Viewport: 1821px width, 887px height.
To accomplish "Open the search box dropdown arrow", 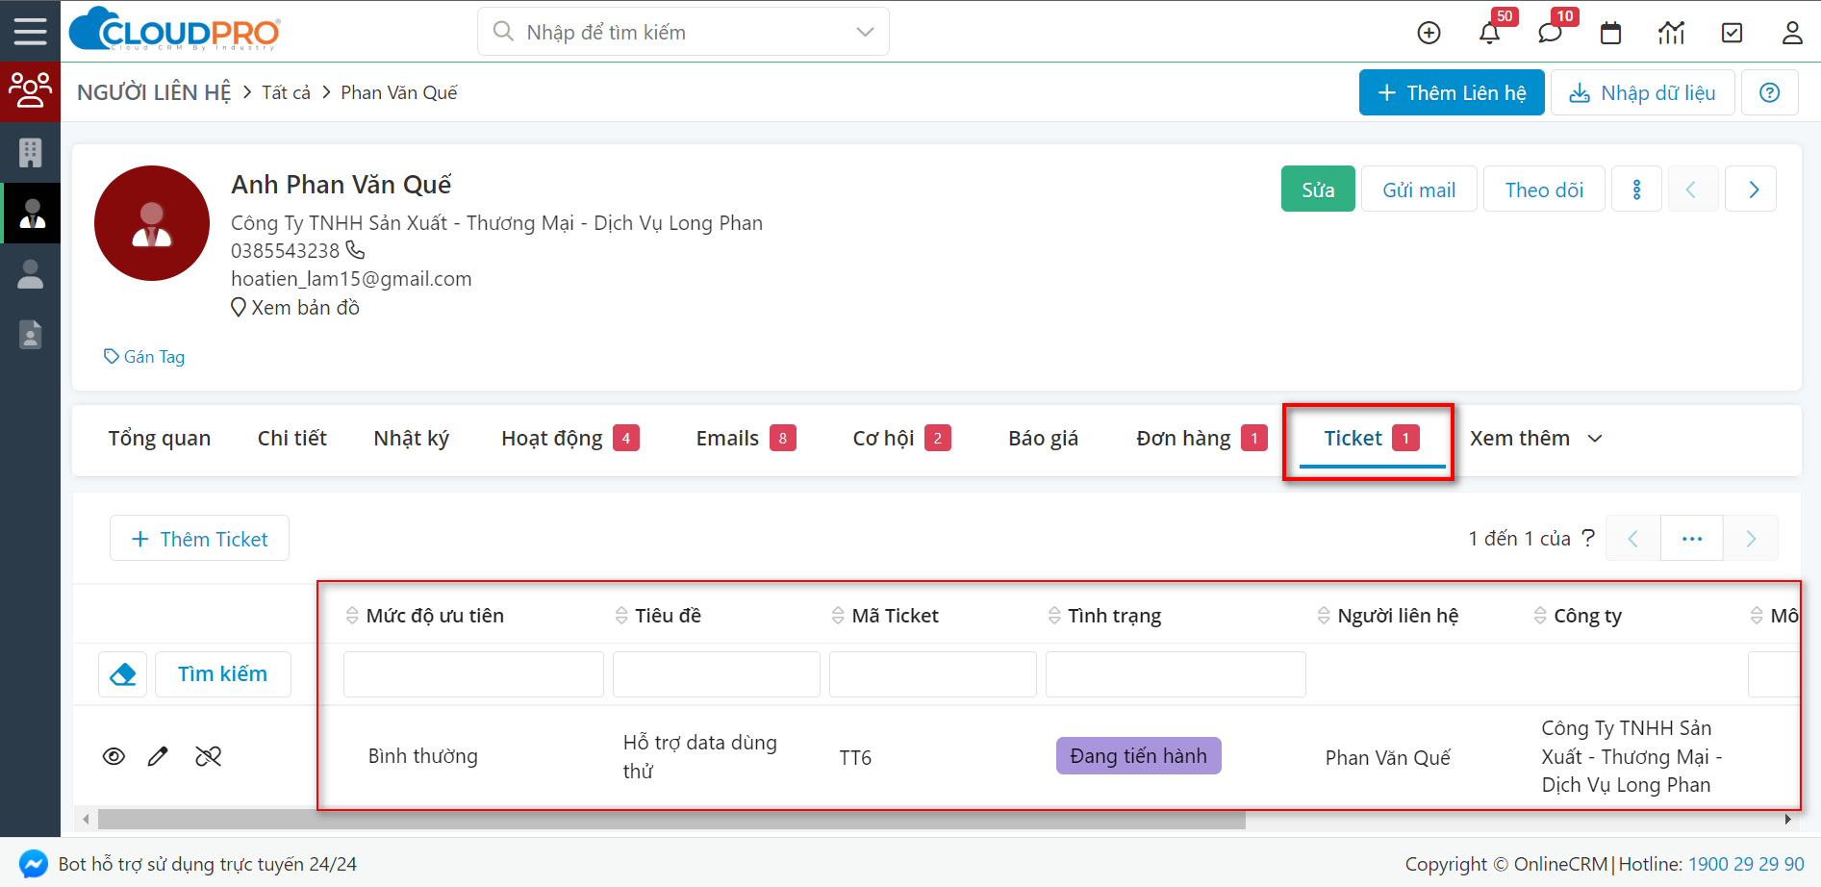I will (865, 32).
